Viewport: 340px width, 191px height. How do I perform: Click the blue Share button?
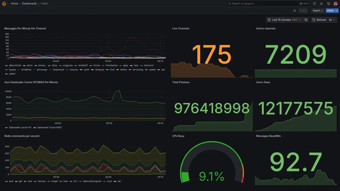pyautogui.click(x=330, y=11)
